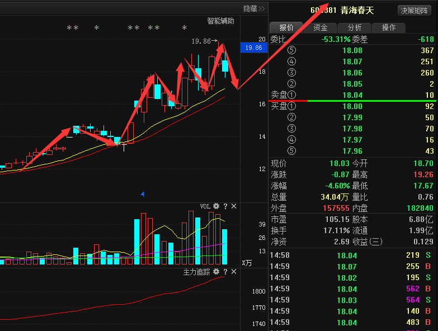Open VOL indicator settings gear
The height and width of the screenshot is (331, 438).
tap(216, 206)
